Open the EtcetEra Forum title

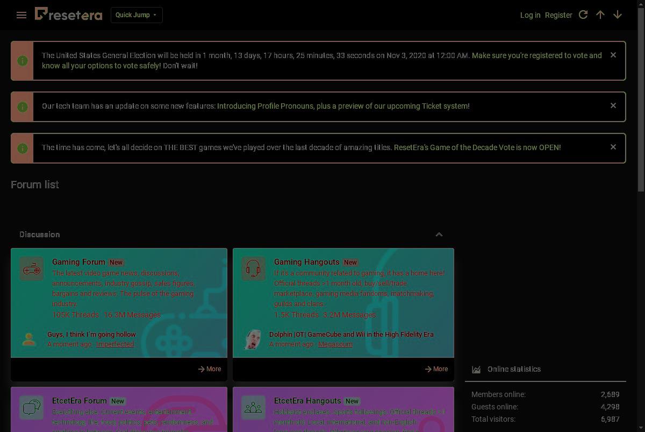80,401
